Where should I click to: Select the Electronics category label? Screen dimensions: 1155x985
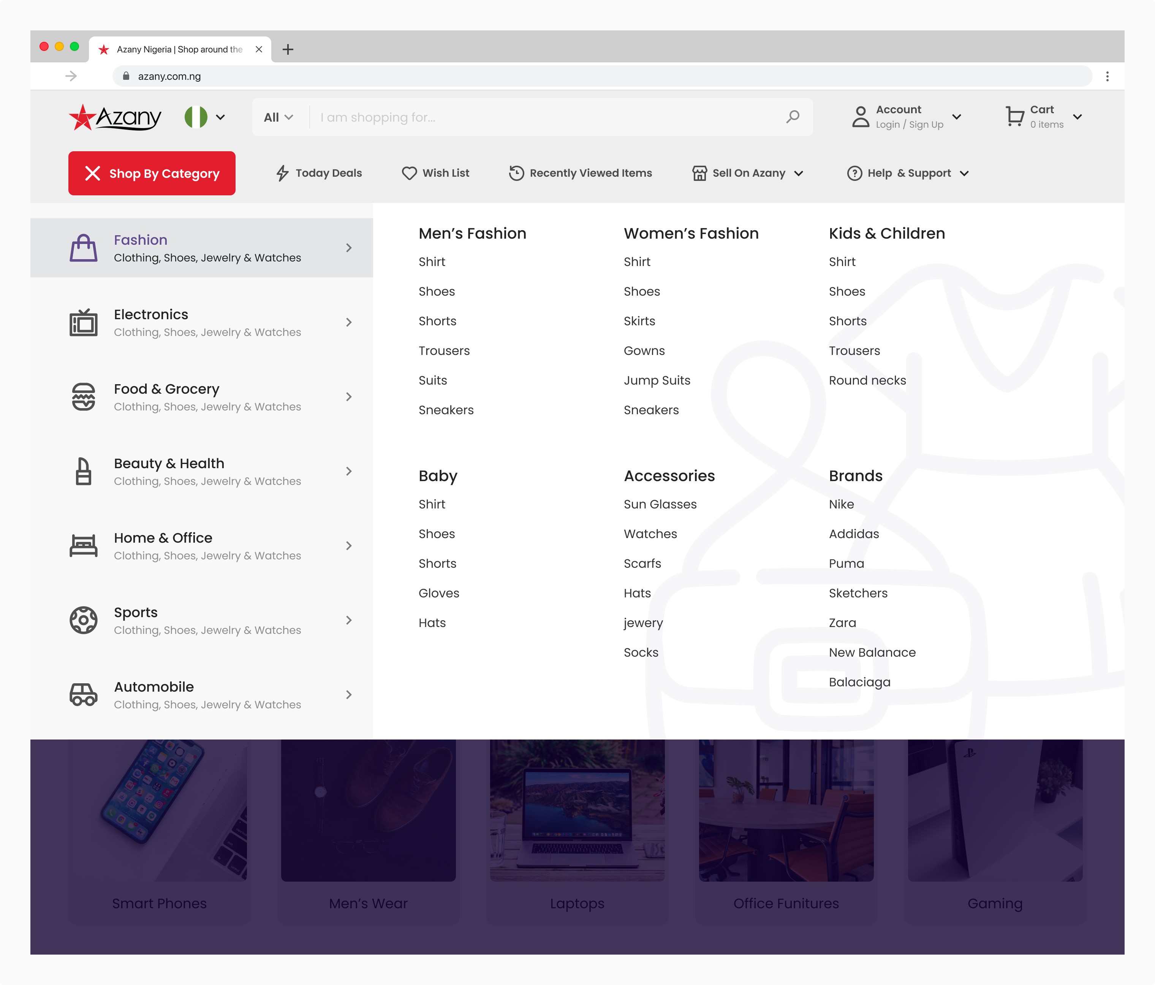[151, 314]
